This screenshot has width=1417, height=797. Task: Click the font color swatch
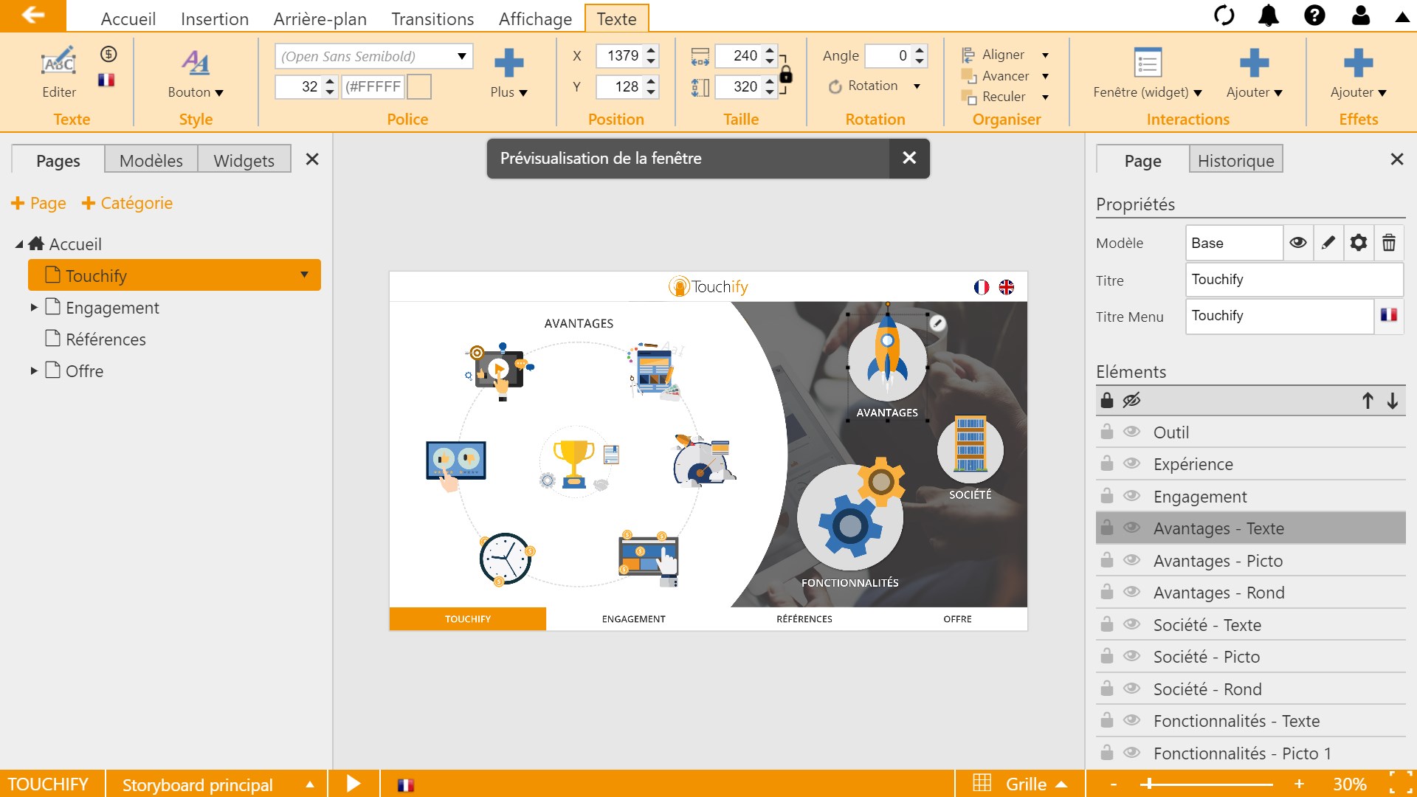[x=419, y=87]
